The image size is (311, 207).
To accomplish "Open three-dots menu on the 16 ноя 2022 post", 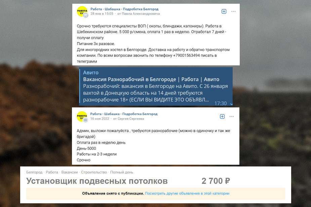I will coord(232,116).
